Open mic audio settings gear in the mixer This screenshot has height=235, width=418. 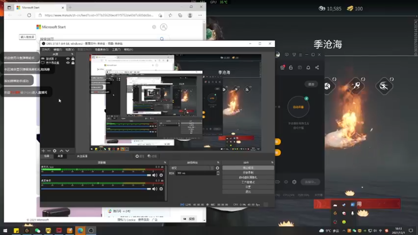point(161,175)
